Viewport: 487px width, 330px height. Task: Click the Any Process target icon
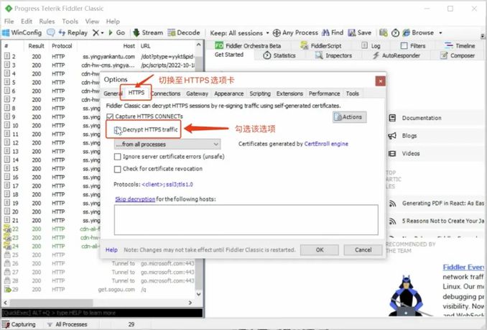277,32
